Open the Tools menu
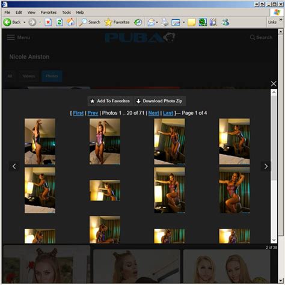Viewport: 285px width, 285px height. point(66,13)
